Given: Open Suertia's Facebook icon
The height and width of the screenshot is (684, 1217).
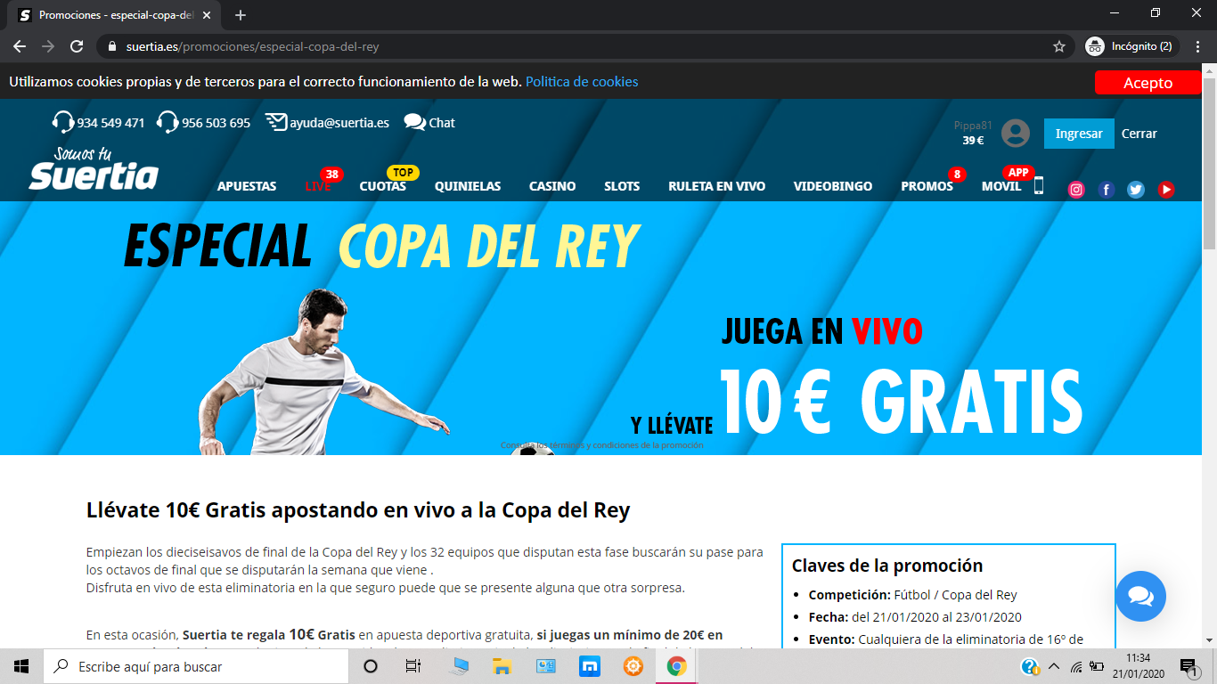Looking at the screenshot, I should point(1107,189).
